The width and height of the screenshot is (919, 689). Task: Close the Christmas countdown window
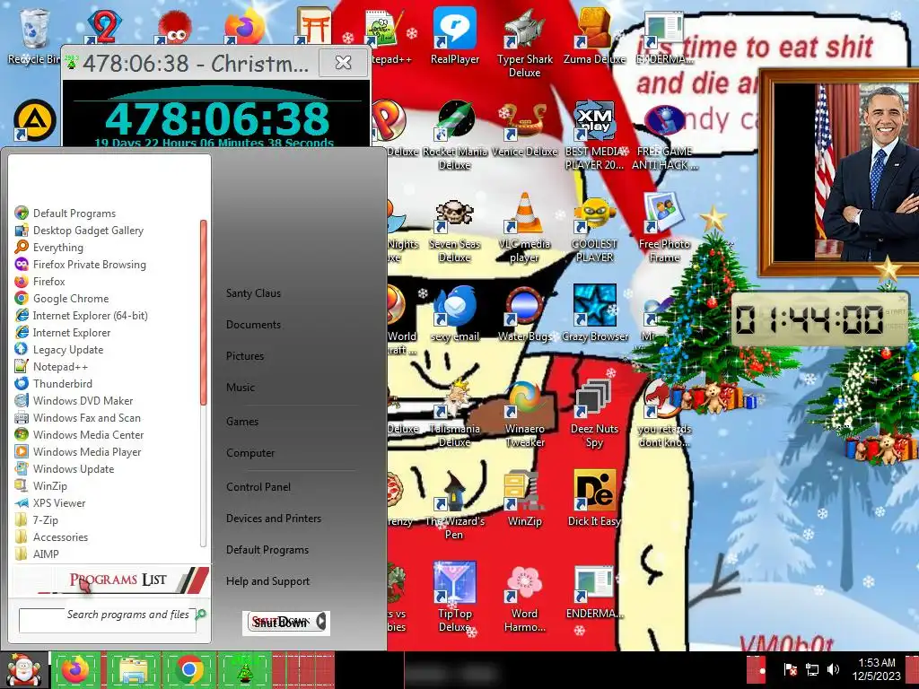(343, 62)
